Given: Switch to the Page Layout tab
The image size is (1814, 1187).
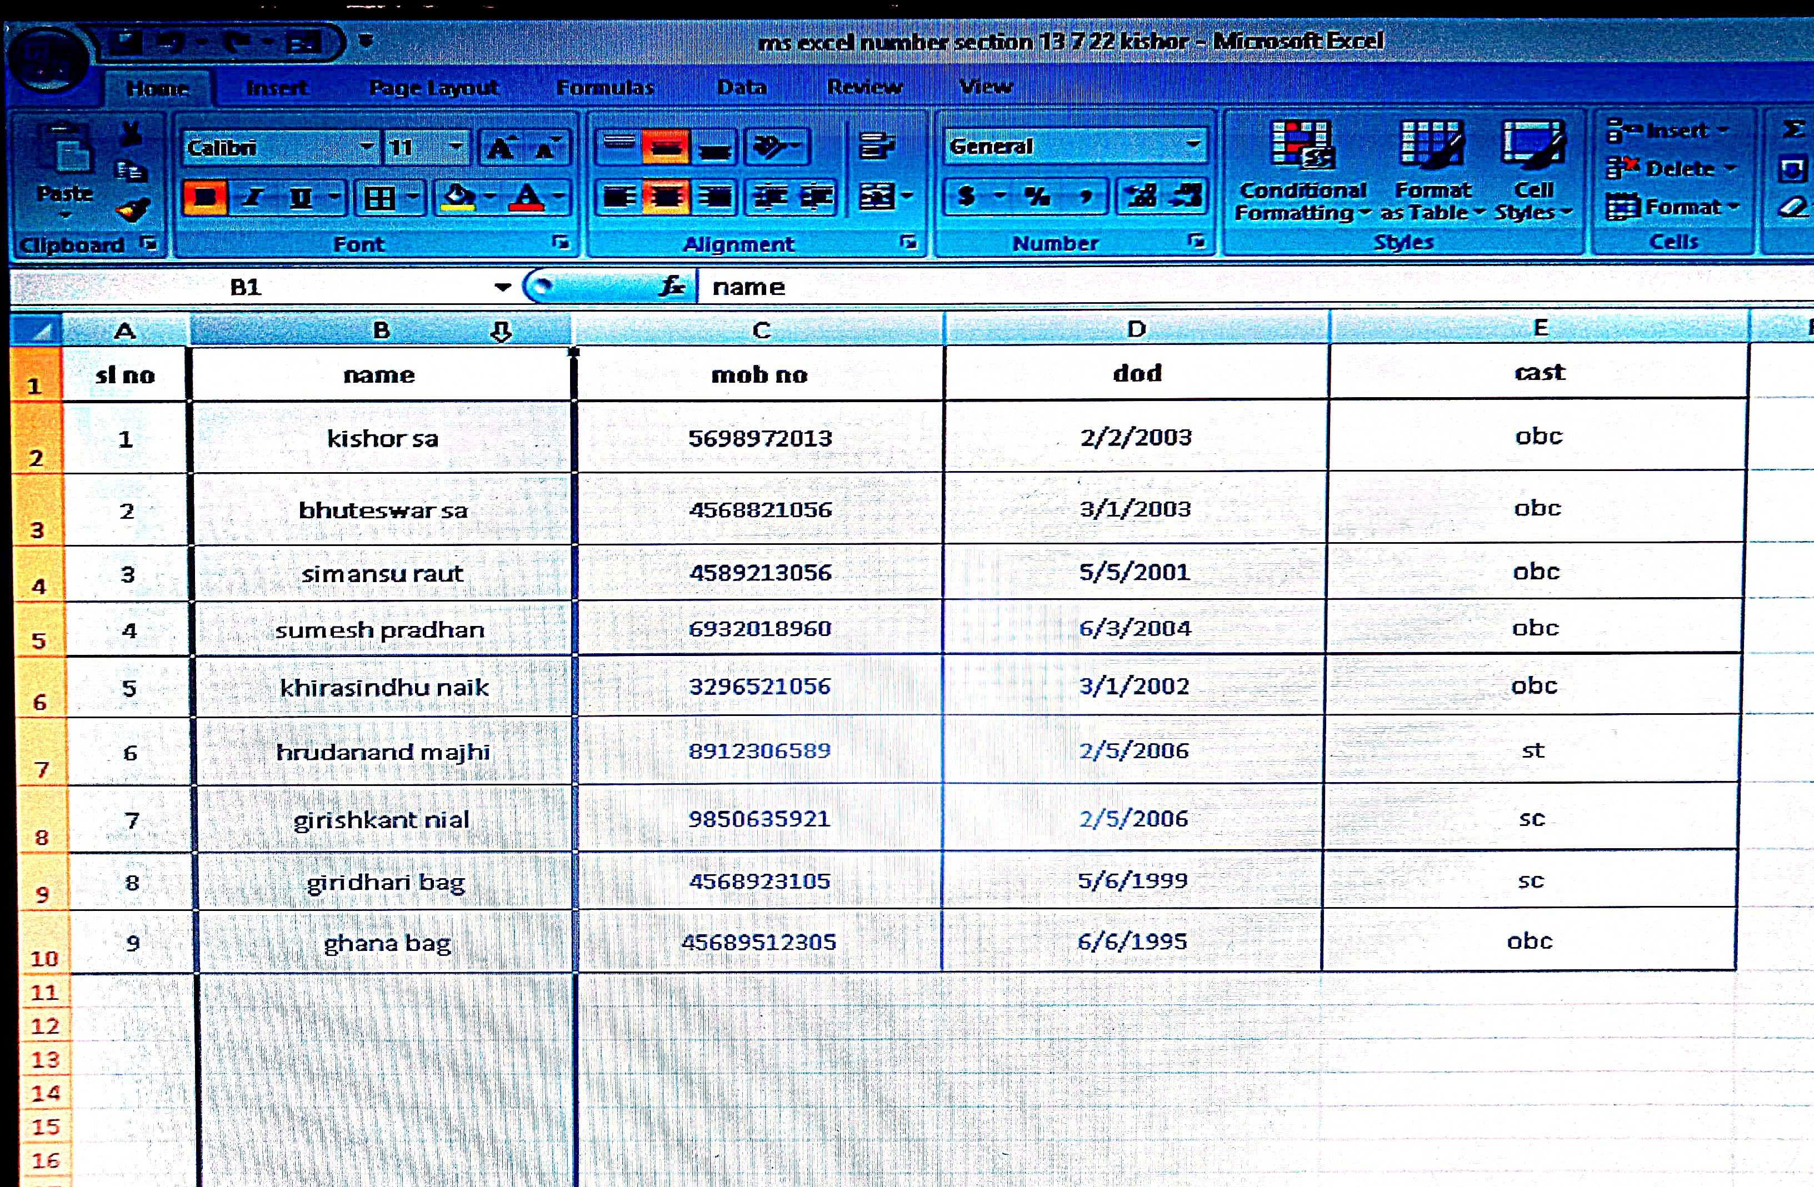Looking at the screenshot, I should [434, 88].
